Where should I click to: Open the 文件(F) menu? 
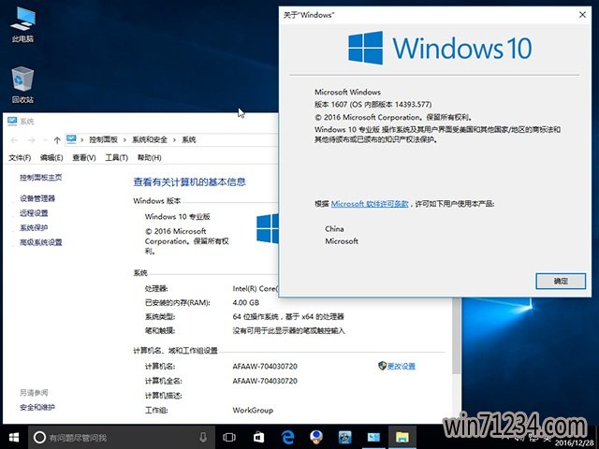[x=20, y=158]
